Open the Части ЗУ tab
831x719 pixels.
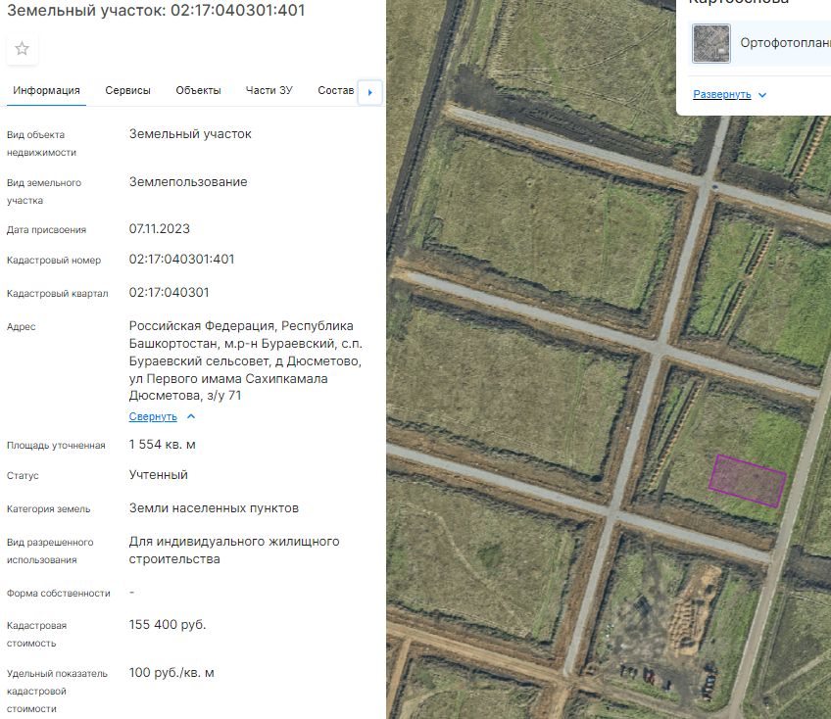[269, 90]
